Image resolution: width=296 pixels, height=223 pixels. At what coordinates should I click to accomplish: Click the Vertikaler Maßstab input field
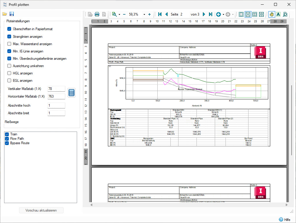(56, 89)
